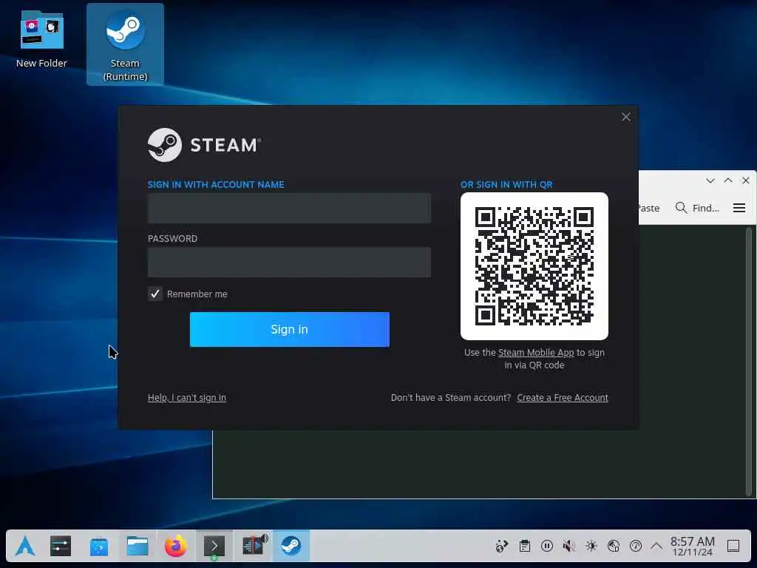Open System Settings from the taskbar
Image resolution: width=757 pixels, height=568 pixels.
tap(61, 547)
